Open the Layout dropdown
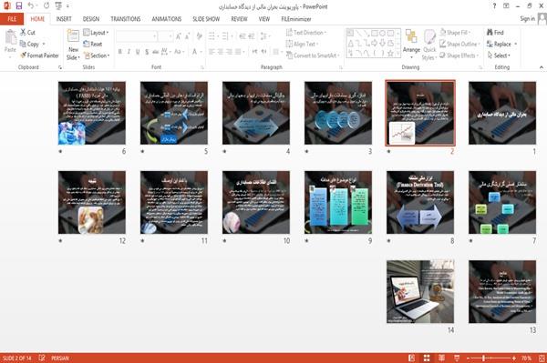The image size is (547, 363). point(96,33)
